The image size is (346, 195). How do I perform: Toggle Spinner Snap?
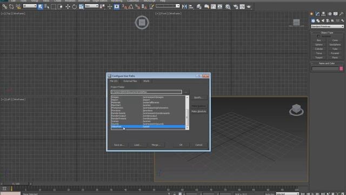click(144, 6)
